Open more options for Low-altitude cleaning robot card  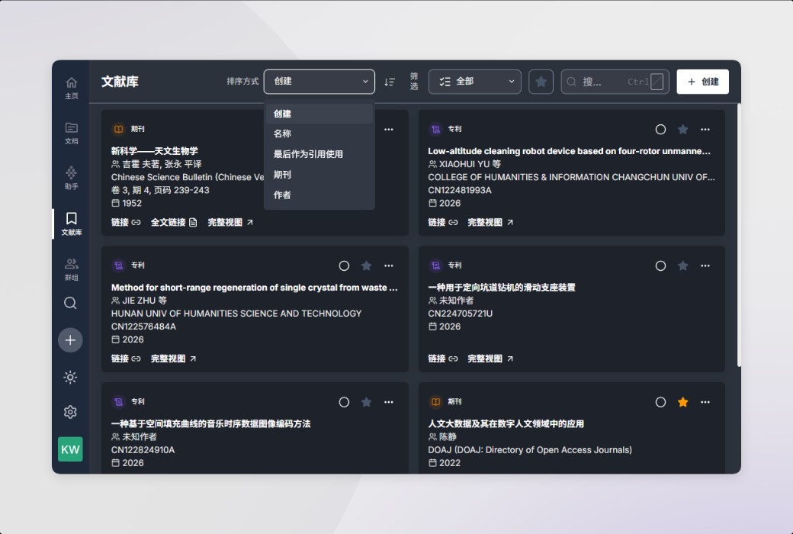click(705, 130)
